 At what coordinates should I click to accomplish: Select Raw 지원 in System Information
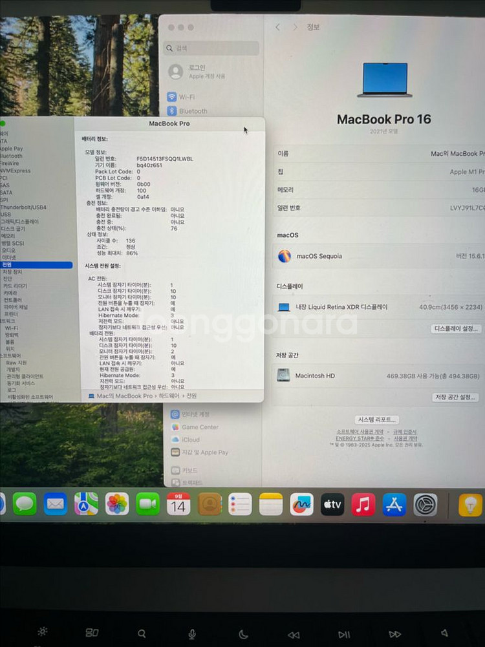pyautogui.click(x=16, y=363)
